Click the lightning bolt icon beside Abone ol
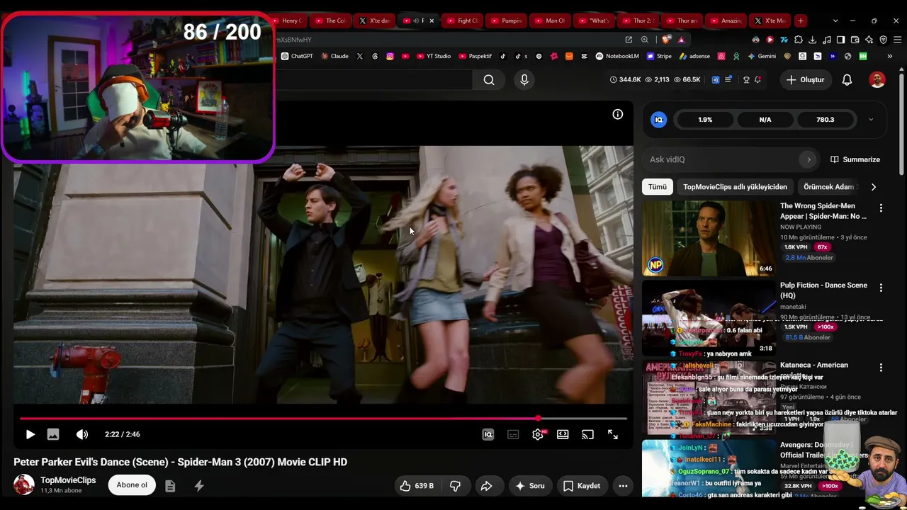 (x=199, y=486)
